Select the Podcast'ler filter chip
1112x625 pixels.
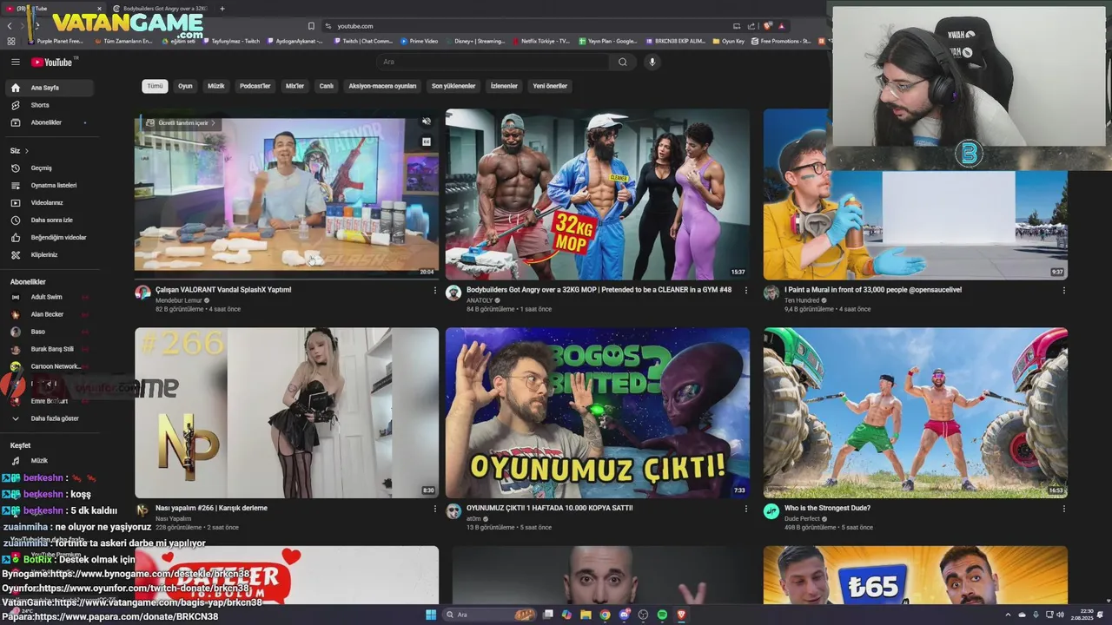pos(255,86)
